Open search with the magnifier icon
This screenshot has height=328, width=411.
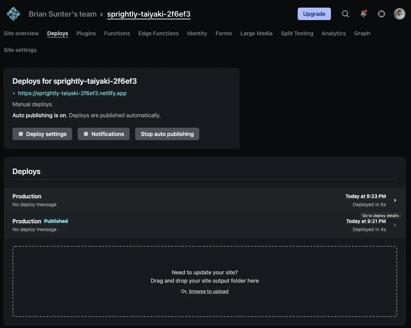coord(345,14)
